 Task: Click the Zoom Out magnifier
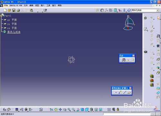coord(73,110)
